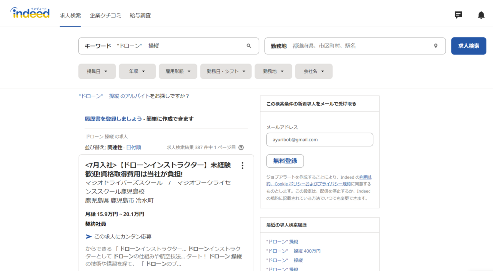Viewport: 493px width, 271px height.
Task: Open the messages icon in header
Action: [458, 15]
